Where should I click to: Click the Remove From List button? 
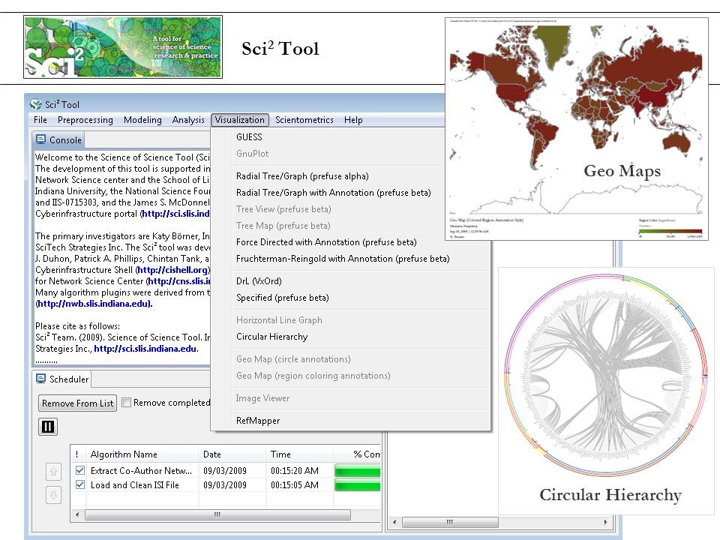77,403
